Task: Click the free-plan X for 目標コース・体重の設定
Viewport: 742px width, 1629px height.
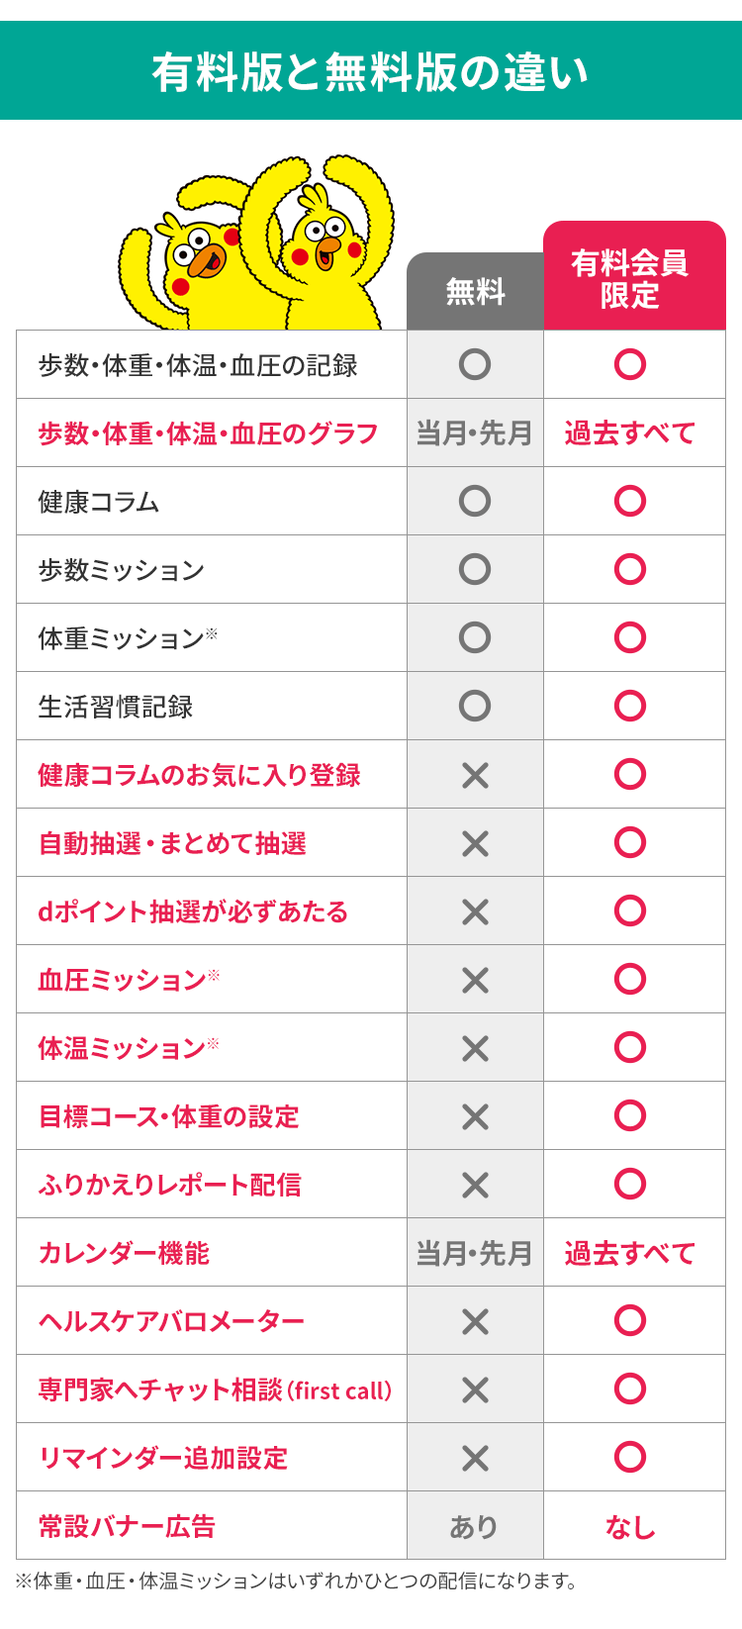Action: 475,1116
